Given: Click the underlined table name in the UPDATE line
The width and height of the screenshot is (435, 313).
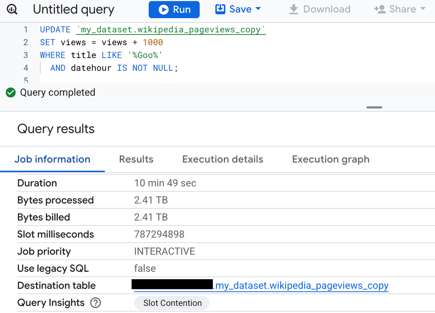Looking at the screenshot, I should tap(171, 30).
